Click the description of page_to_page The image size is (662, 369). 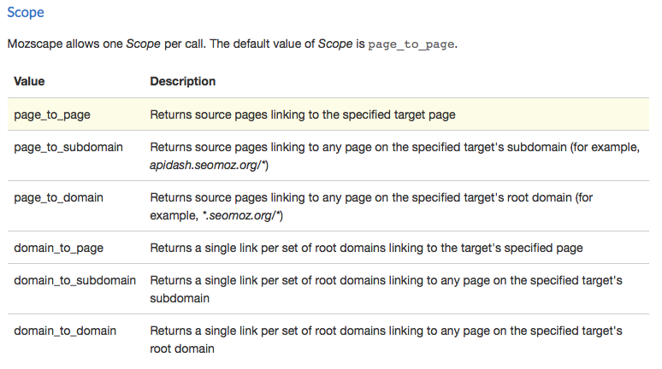tap(303, 114)
